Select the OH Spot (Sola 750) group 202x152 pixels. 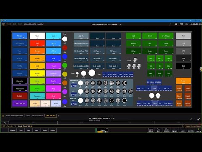[x=81, y=51]
